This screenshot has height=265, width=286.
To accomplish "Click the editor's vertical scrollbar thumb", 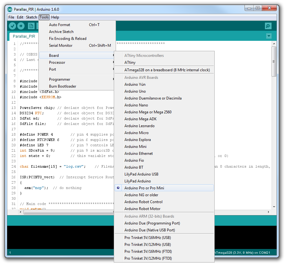I will pos(274,62).
